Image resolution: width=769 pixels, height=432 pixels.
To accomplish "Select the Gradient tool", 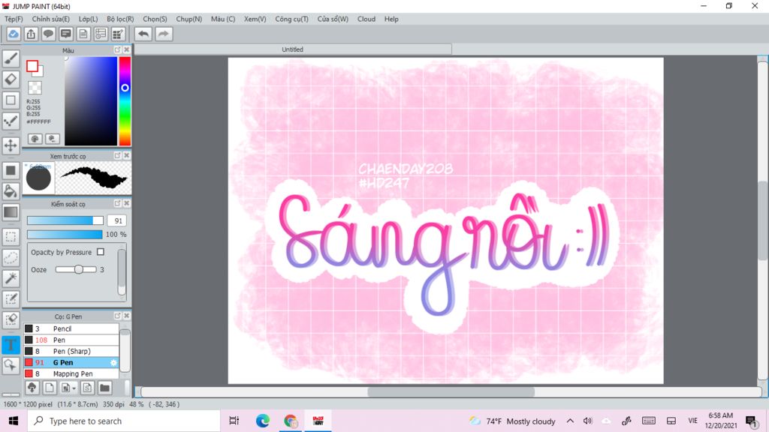I will pos(11,212).
